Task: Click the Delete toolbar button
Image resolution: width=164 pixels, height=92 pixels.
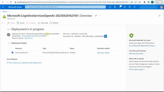Action: 11,23
